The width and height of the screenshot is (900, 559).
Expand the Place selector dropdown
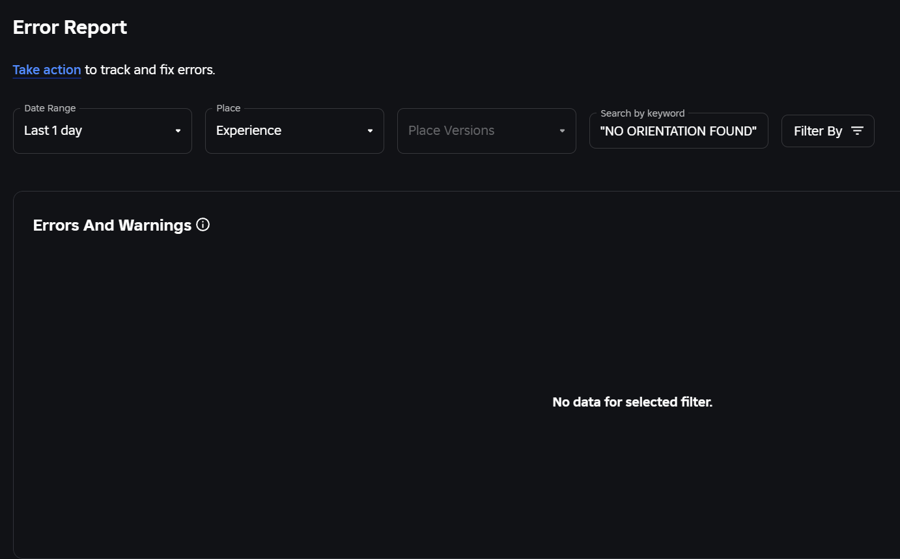pos(294,131)
